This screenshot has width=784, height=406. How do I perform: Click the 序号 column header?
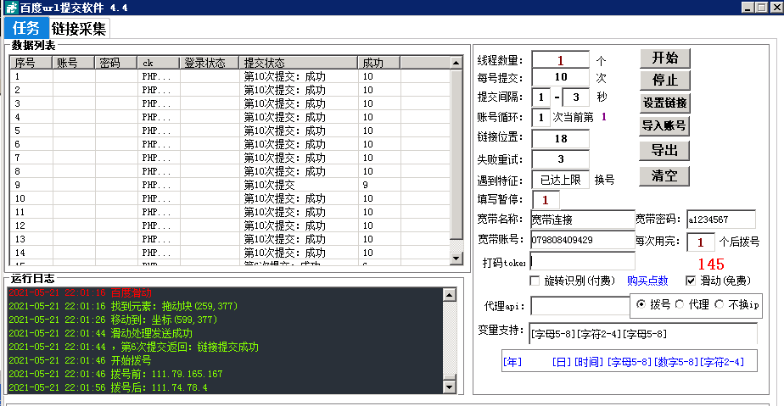pos(31,63)
